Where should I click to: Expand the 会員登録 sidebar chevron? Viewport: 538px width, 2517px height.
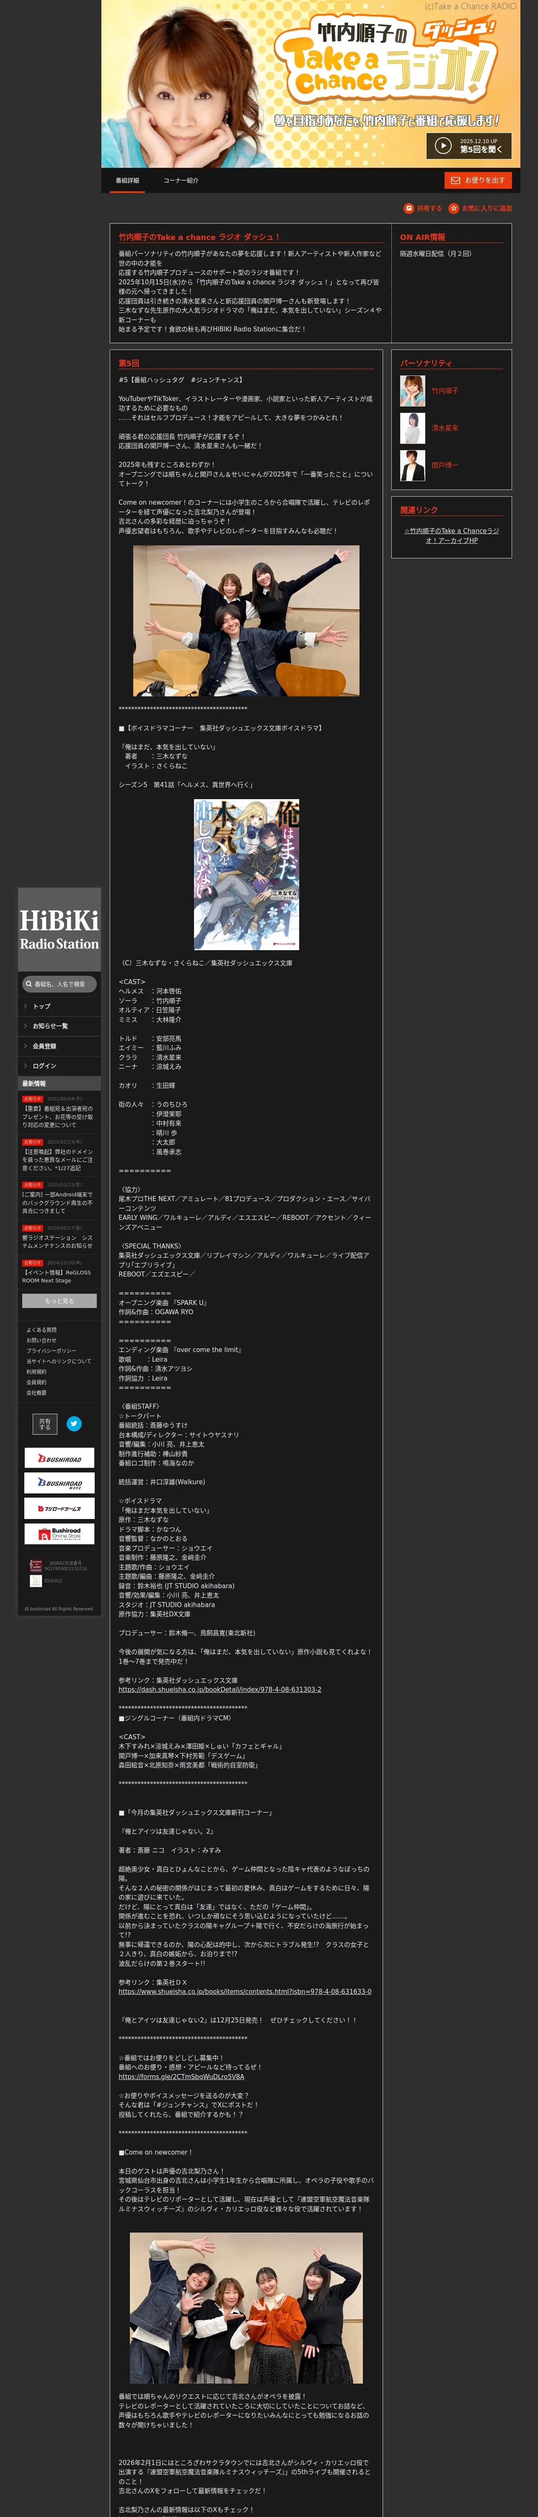[x=26, y=1047]
